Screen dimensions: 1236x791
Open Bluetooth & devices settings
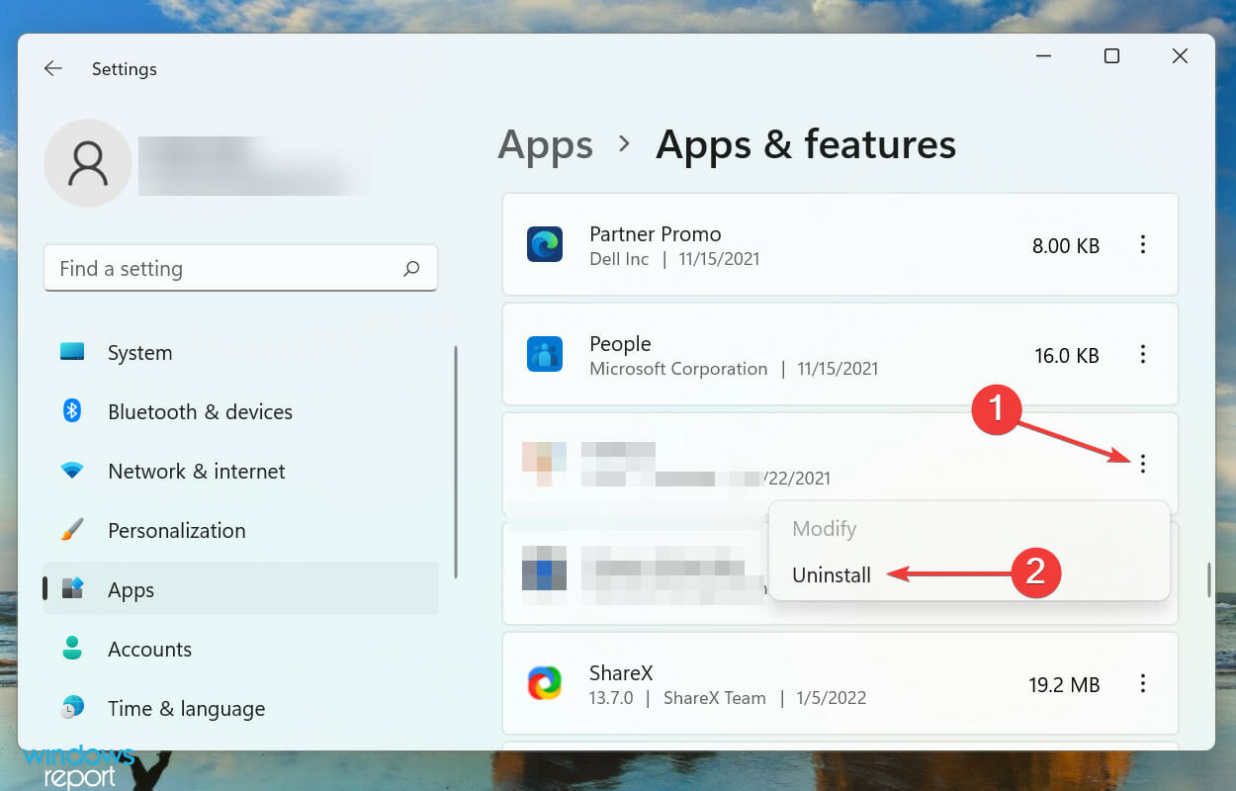240,411
